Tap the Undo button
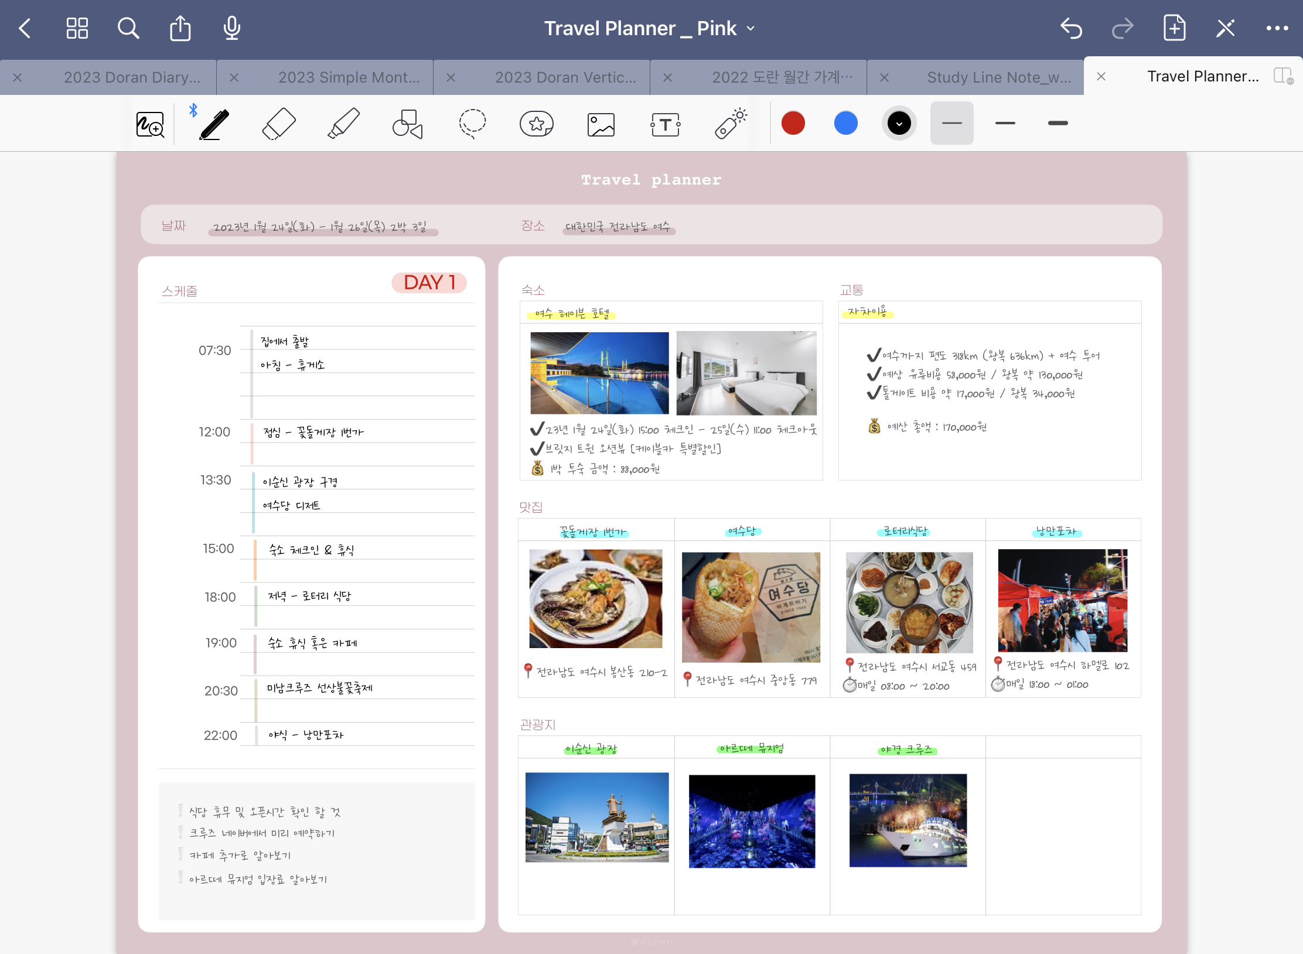Viewport: 1303px width, 954px height. pos(1071,28)
